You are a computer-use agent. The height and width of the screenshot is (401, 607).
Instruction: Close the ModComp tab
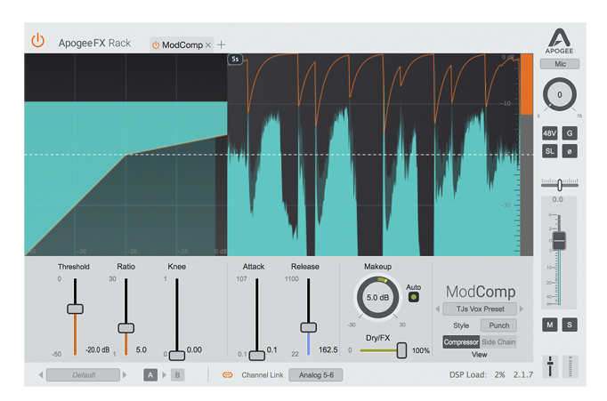click(x=208, y=44)
